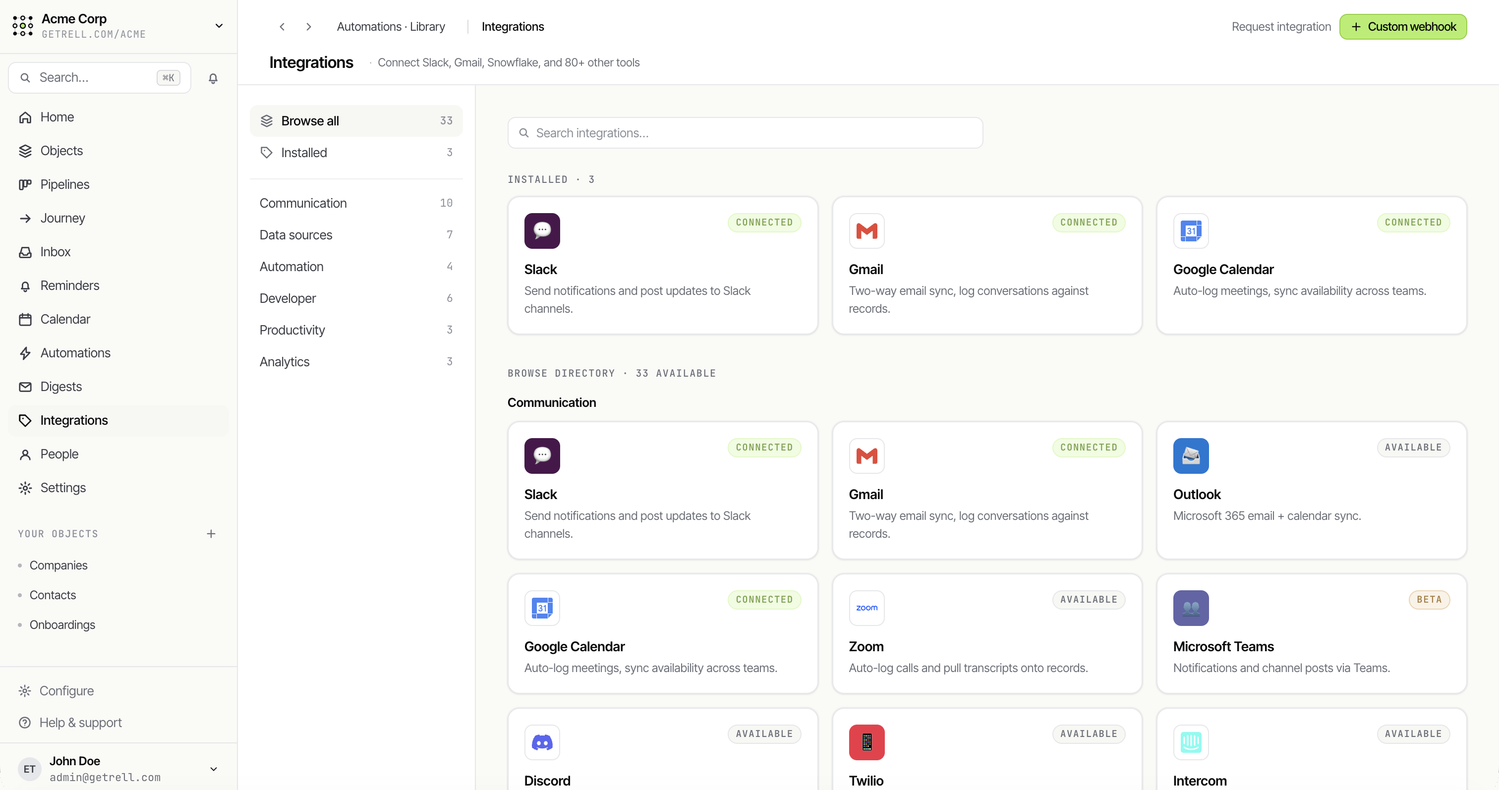Open Journey from the sidebar
Image resolution: width=1499 pixels, height=790 pixels.
pos(118,218)
